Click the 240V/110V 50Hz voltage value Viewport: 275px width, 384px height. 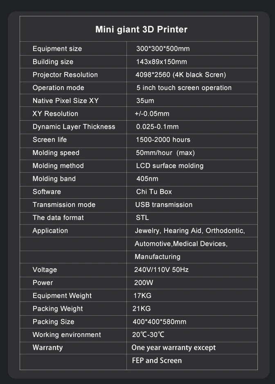(161, 270)
